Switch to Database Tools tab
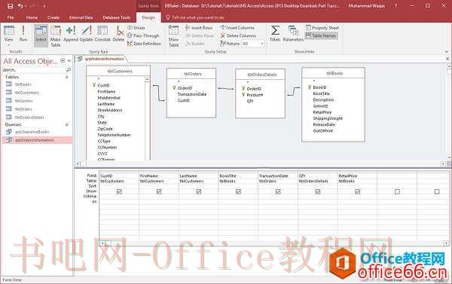Viewport: 452px width, 284px height. pos(117,17)
